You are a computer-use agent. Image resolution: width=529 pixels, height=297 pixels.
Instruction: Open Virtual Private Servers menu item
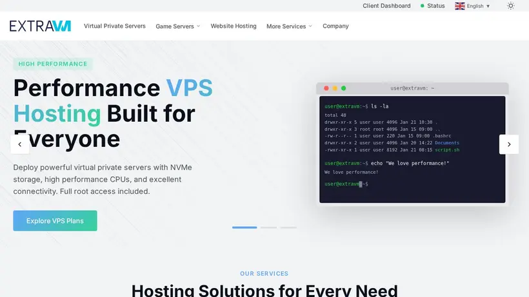click(x=115, y=26)
